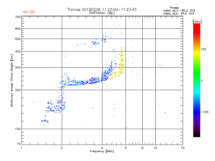Image resolution: width=215 pixels, height=161 pixels.
Task: Click the plot title 'Tromsø 20180208 11:22:00-11:23:43'
Action: pyautogui.click(x=102, y=9)
